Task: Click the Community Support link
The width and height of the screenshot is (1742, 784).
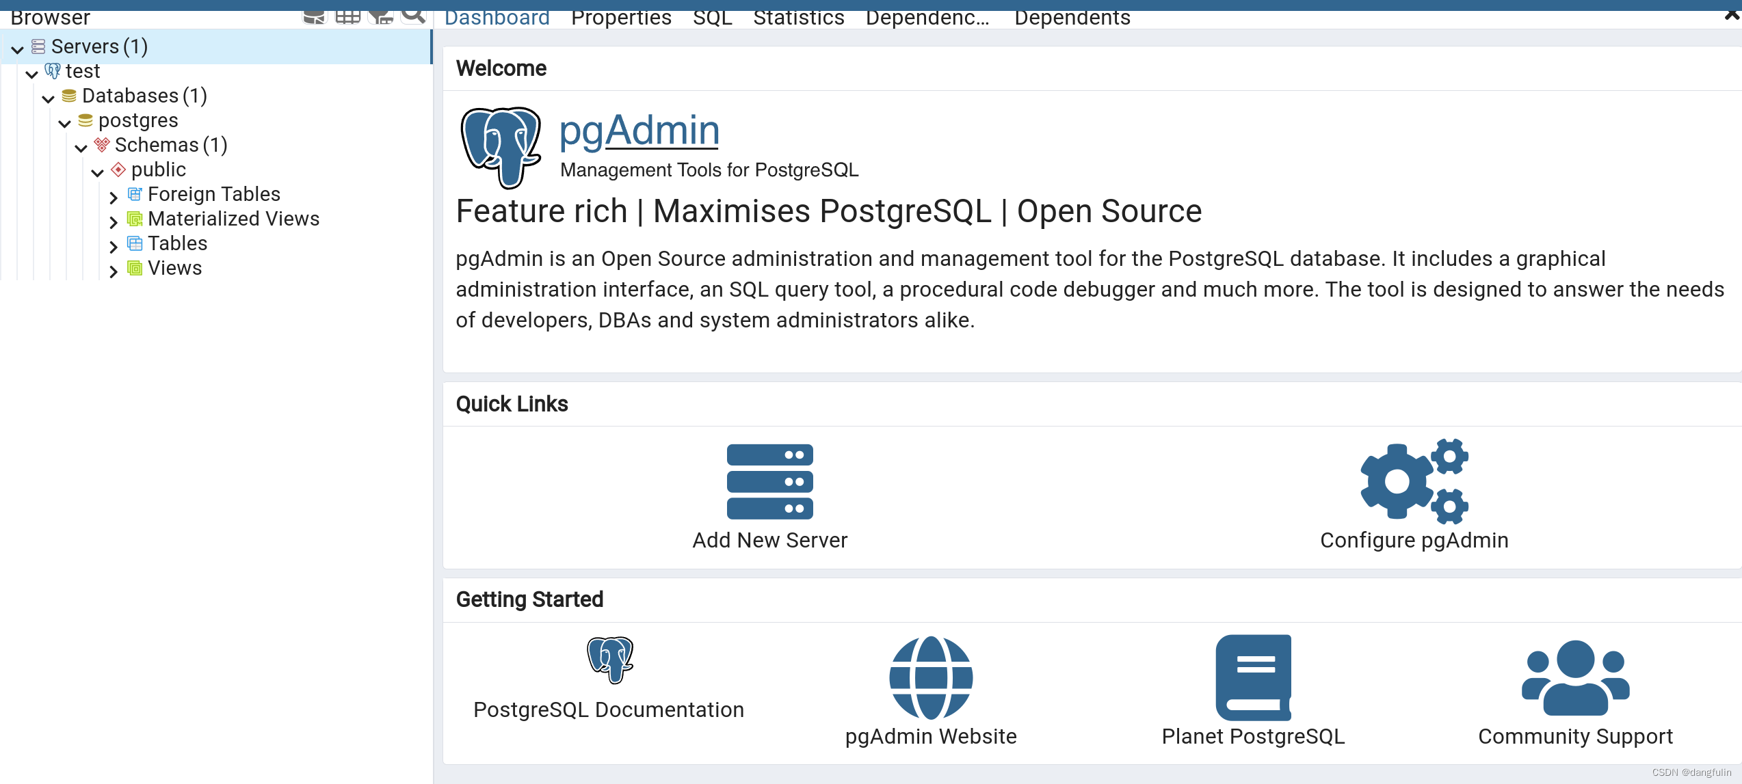Action: pyautogui.click(x=1574, y=736)
